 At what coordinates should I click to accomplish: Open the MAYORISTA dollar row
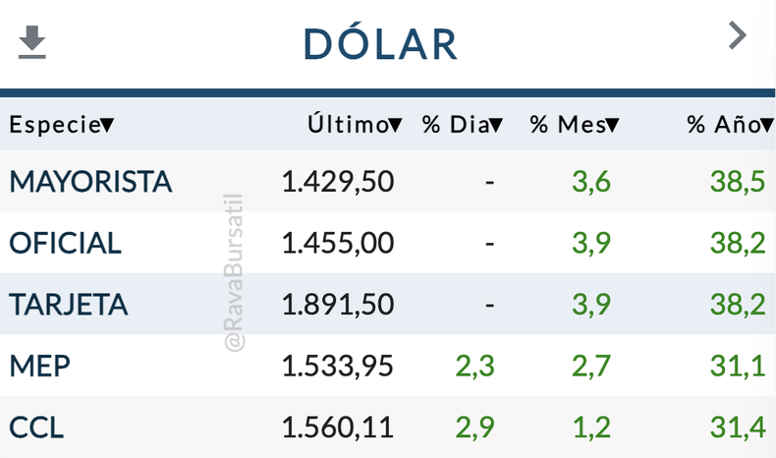pyautogui.click(x=90, y=182)
